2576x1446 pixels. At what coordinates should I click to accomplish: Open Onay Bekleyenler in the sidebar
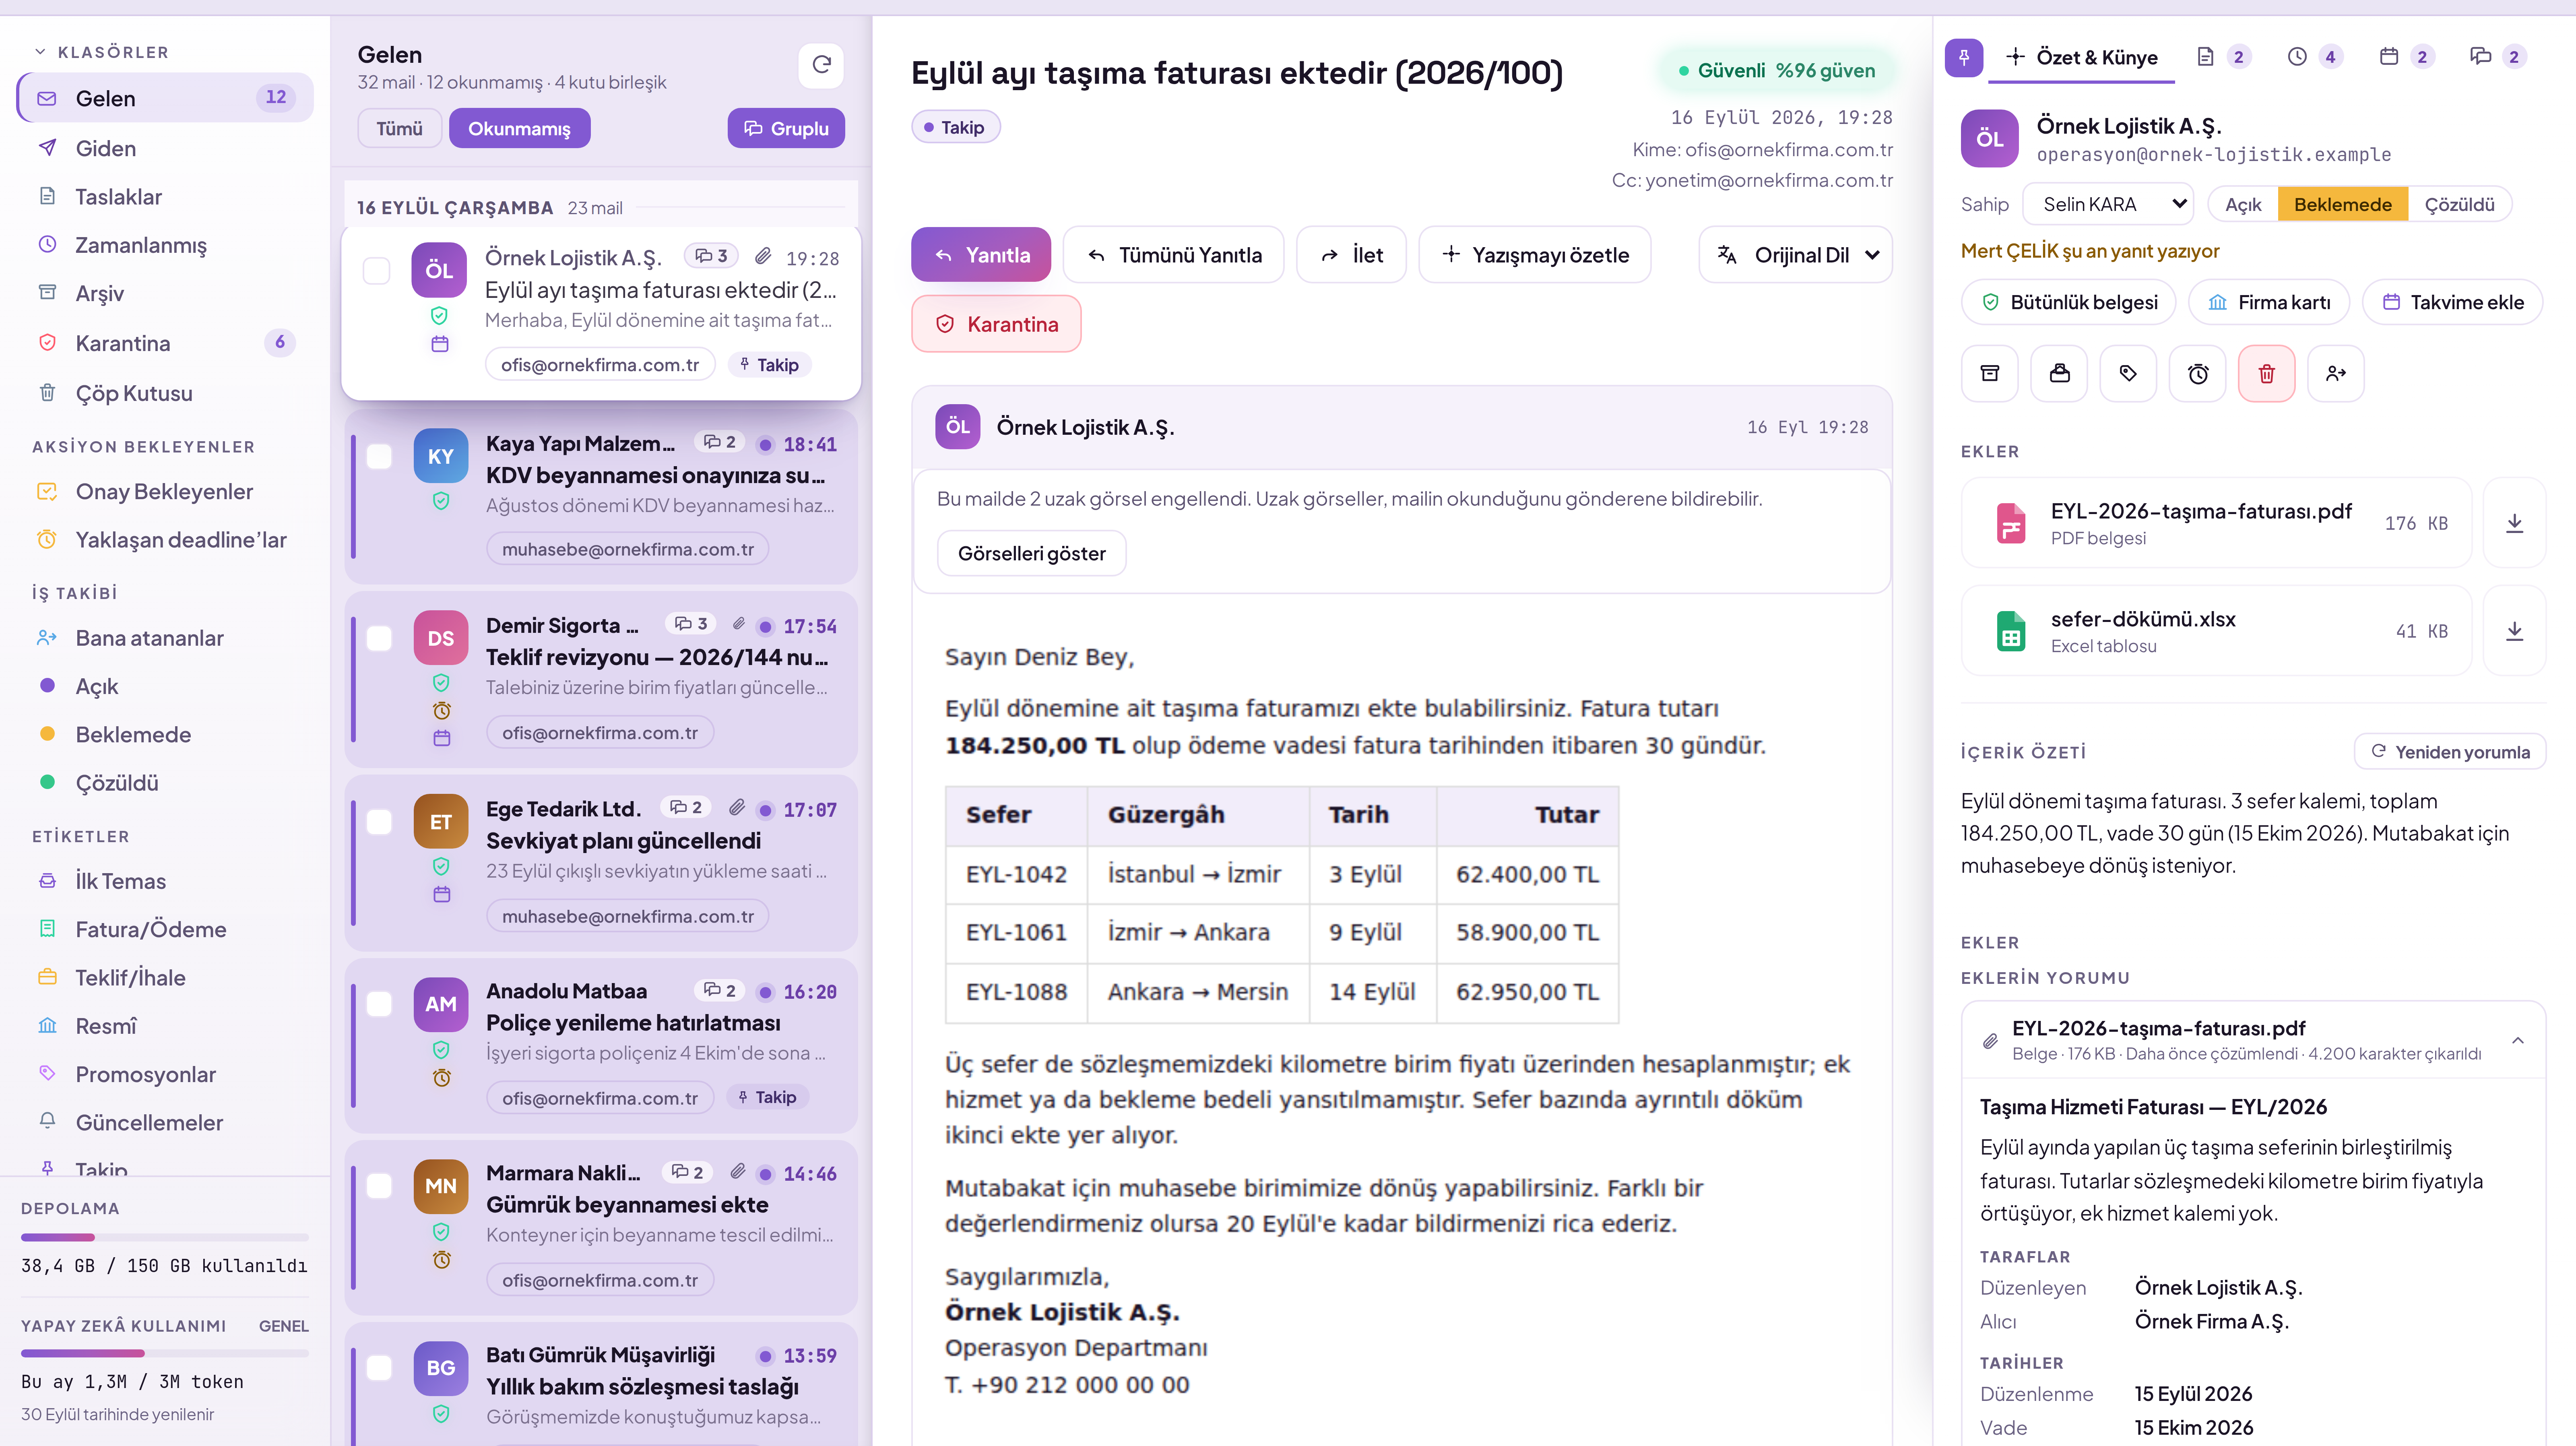(x=165, y=491)
